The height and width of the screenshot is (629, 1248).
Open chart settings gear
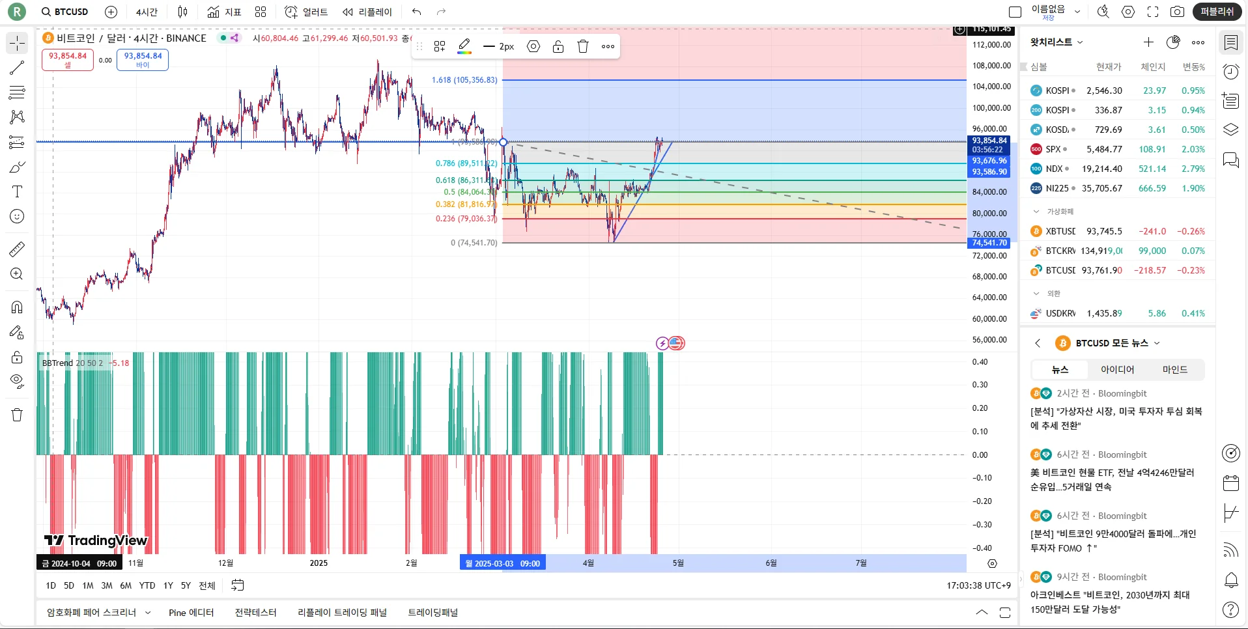[1128, 12]
